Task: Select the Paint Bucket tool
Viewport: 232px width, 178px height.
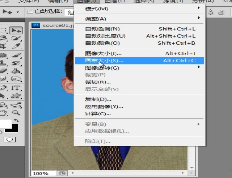Action: [x=16, y=71]
